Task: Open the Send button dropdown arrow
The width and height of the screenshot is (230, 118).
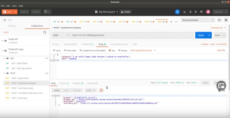Action: pyautogui.click(x=209, y=35)
